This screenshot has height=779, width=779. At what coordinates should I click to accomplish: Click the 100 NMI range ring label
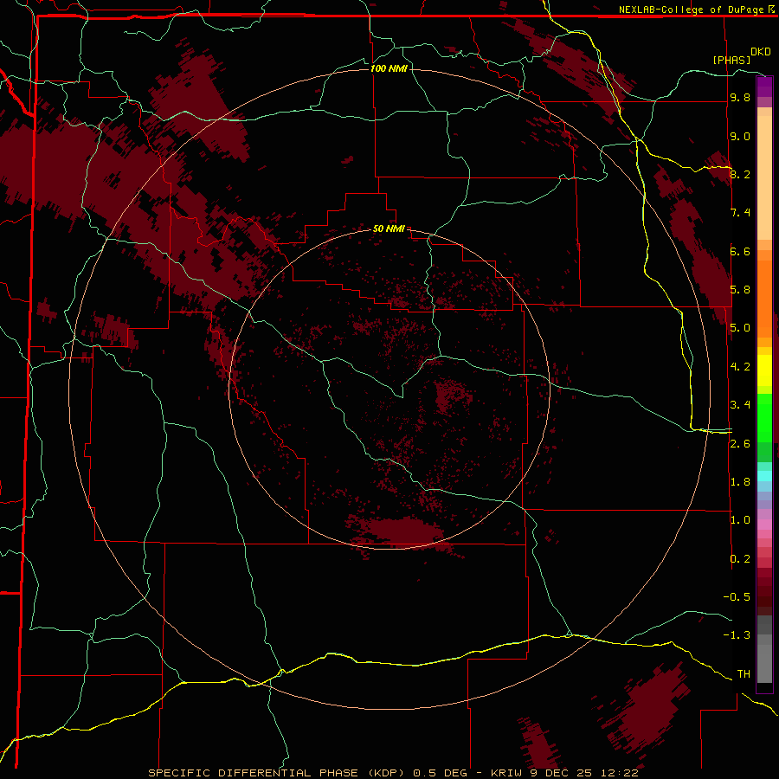tap(389, 68)
